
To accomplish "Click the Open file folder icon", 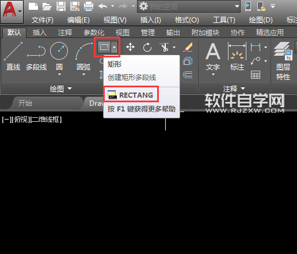I will 47,6.
